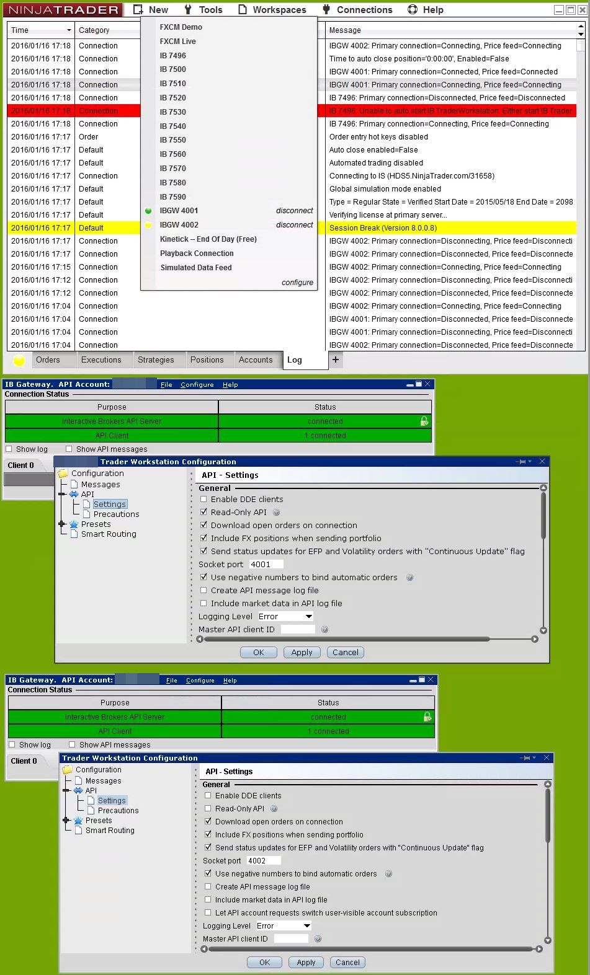Image resolution: width=590 pixels, height=975 pixels.
Task: Disconnect the IBGW 4001 connection
Action: [x=295, y=211]
